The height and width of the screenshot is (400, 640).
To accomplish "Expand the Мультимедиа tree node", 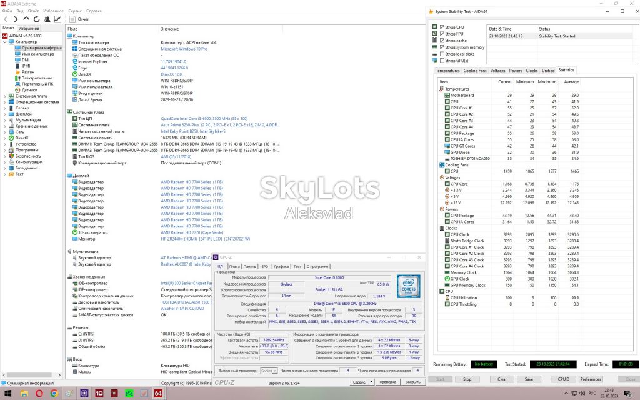I will coord(5,120).
